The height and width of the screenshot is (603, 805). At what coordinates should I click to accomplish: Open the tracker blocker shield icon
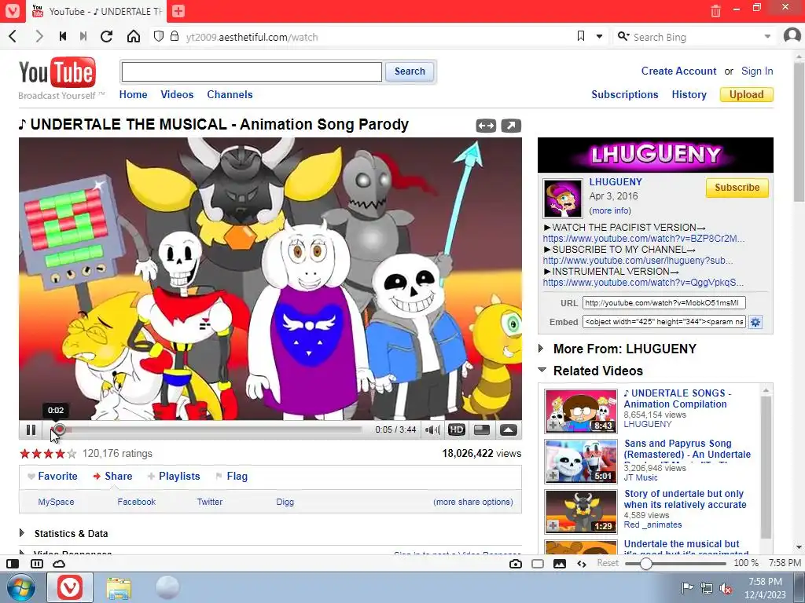(x=159, y=36)
